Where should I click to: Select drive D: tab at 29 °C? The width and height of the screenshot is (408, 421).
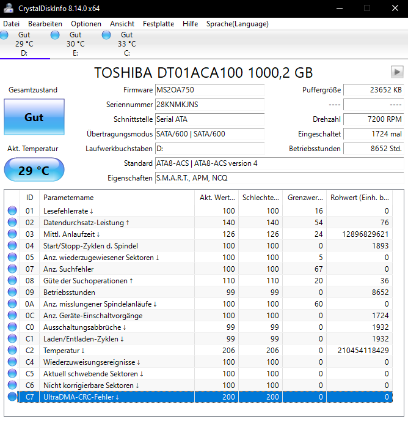(x=24, y=44)
